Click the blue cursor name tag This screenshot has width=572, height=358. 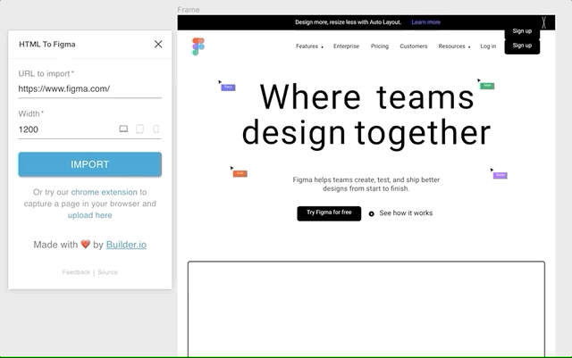click(228, 87)
